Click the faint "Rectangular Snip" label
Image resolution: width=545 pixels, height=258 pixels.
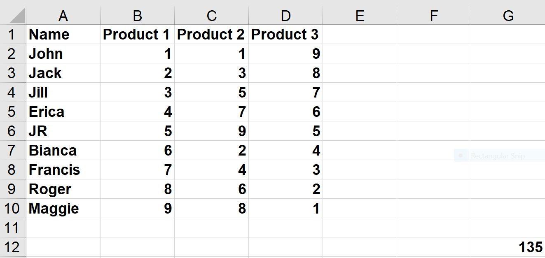coord(498,156)
